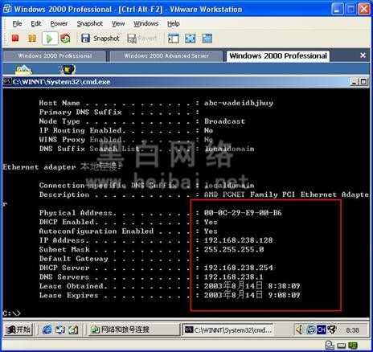Click the volume speaker tray icon
373x352 pixels.
tap(299, 329)
